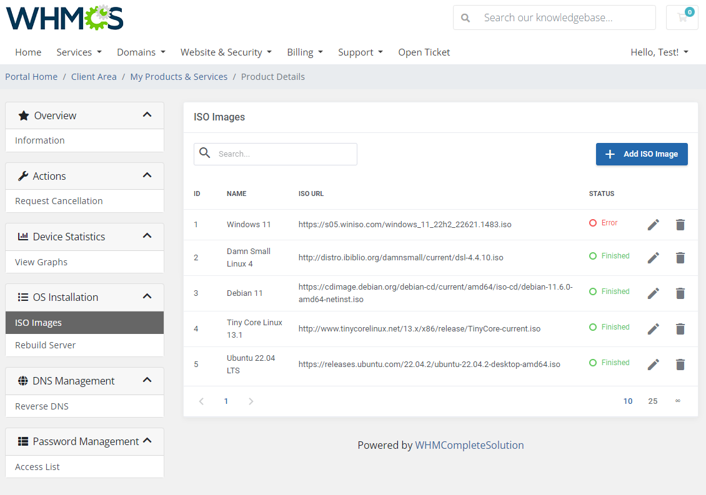Focus the ISO Images search field
The image size is (706, 495).
[276, 154]
